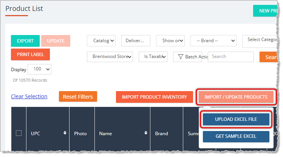Image resolution: width=283 pixels, height=157 pixels.
Task: Choose UPLOAD EXCEL FILE option
Action: [236, 119]
